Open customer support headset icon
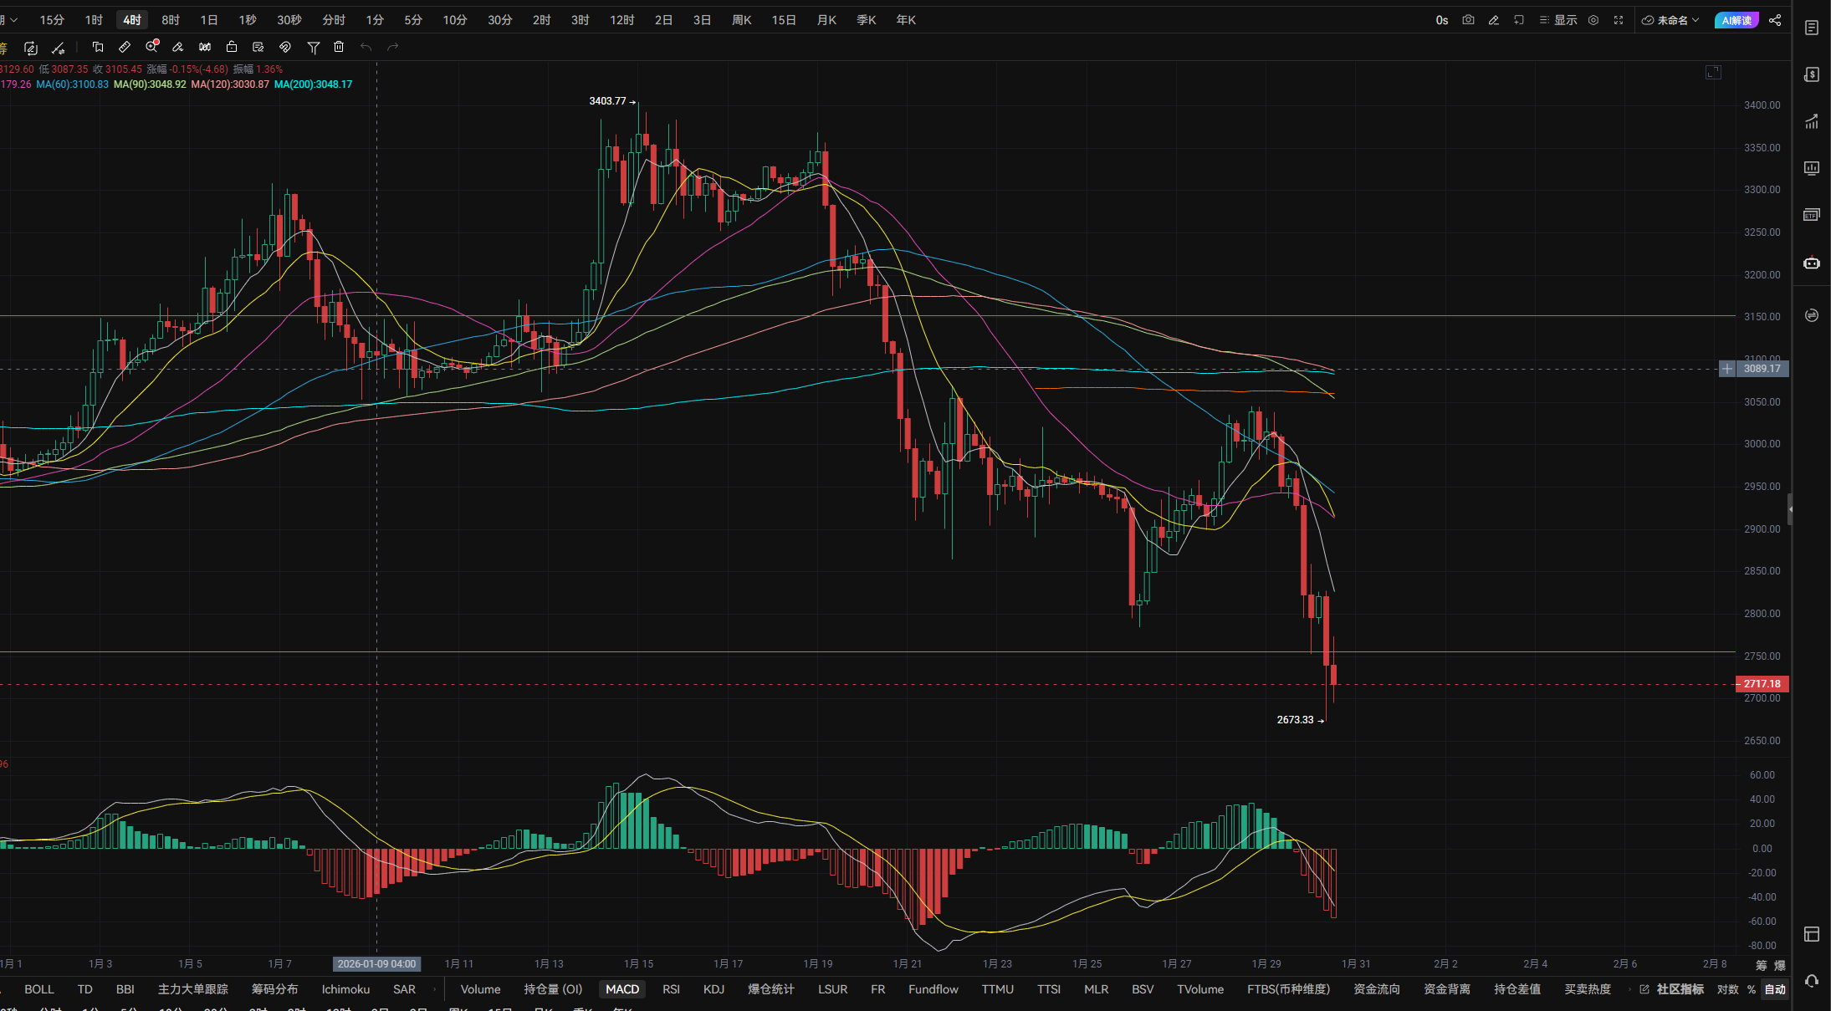Viewport: 1831px width, 1011px height. [x=1812, y=981]
